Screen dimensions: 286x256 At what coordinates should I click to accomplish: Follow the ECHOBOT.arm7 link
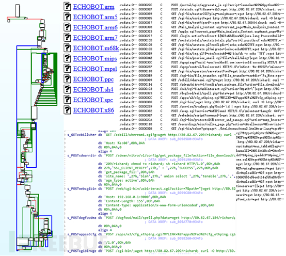(95, 38)
